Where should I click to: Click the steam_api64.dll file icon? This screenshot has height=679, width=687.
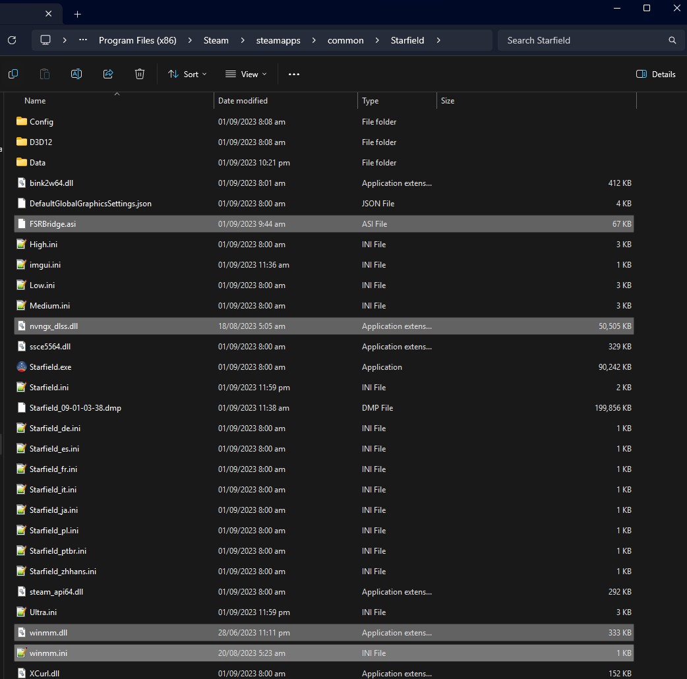[22, 592]
